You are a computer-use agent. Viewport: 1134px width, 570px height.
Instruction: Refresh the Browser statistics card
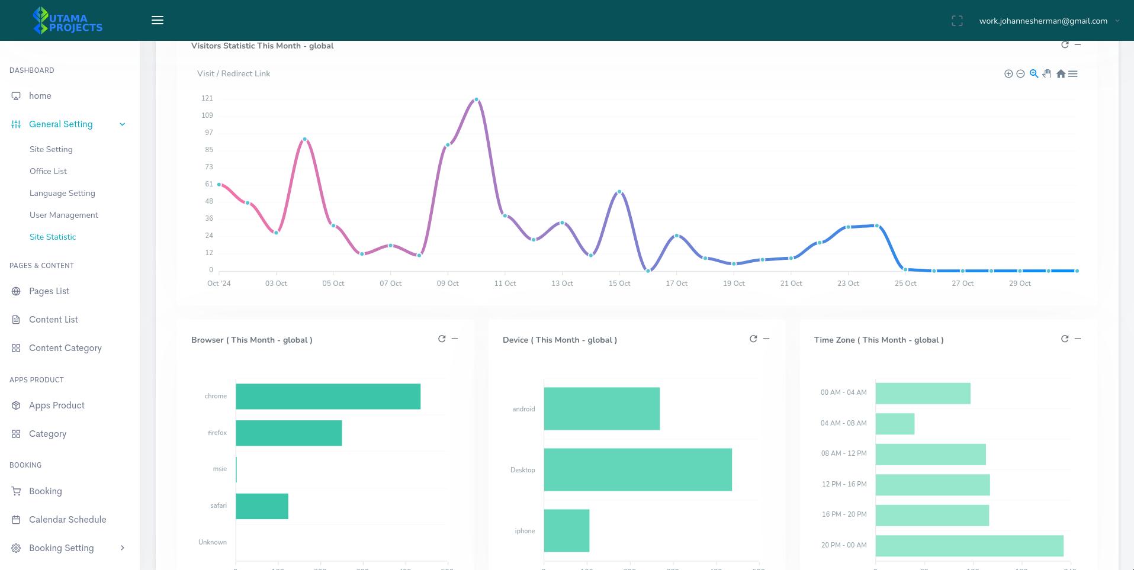[442, 339]
